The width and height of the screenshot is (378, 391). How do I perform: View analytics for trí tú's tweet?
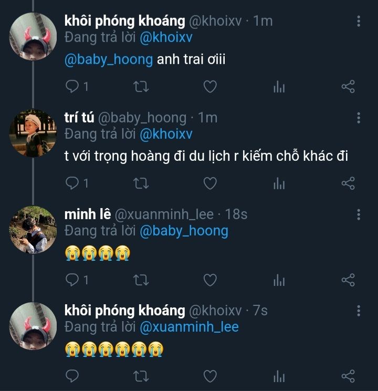(279, 183)
